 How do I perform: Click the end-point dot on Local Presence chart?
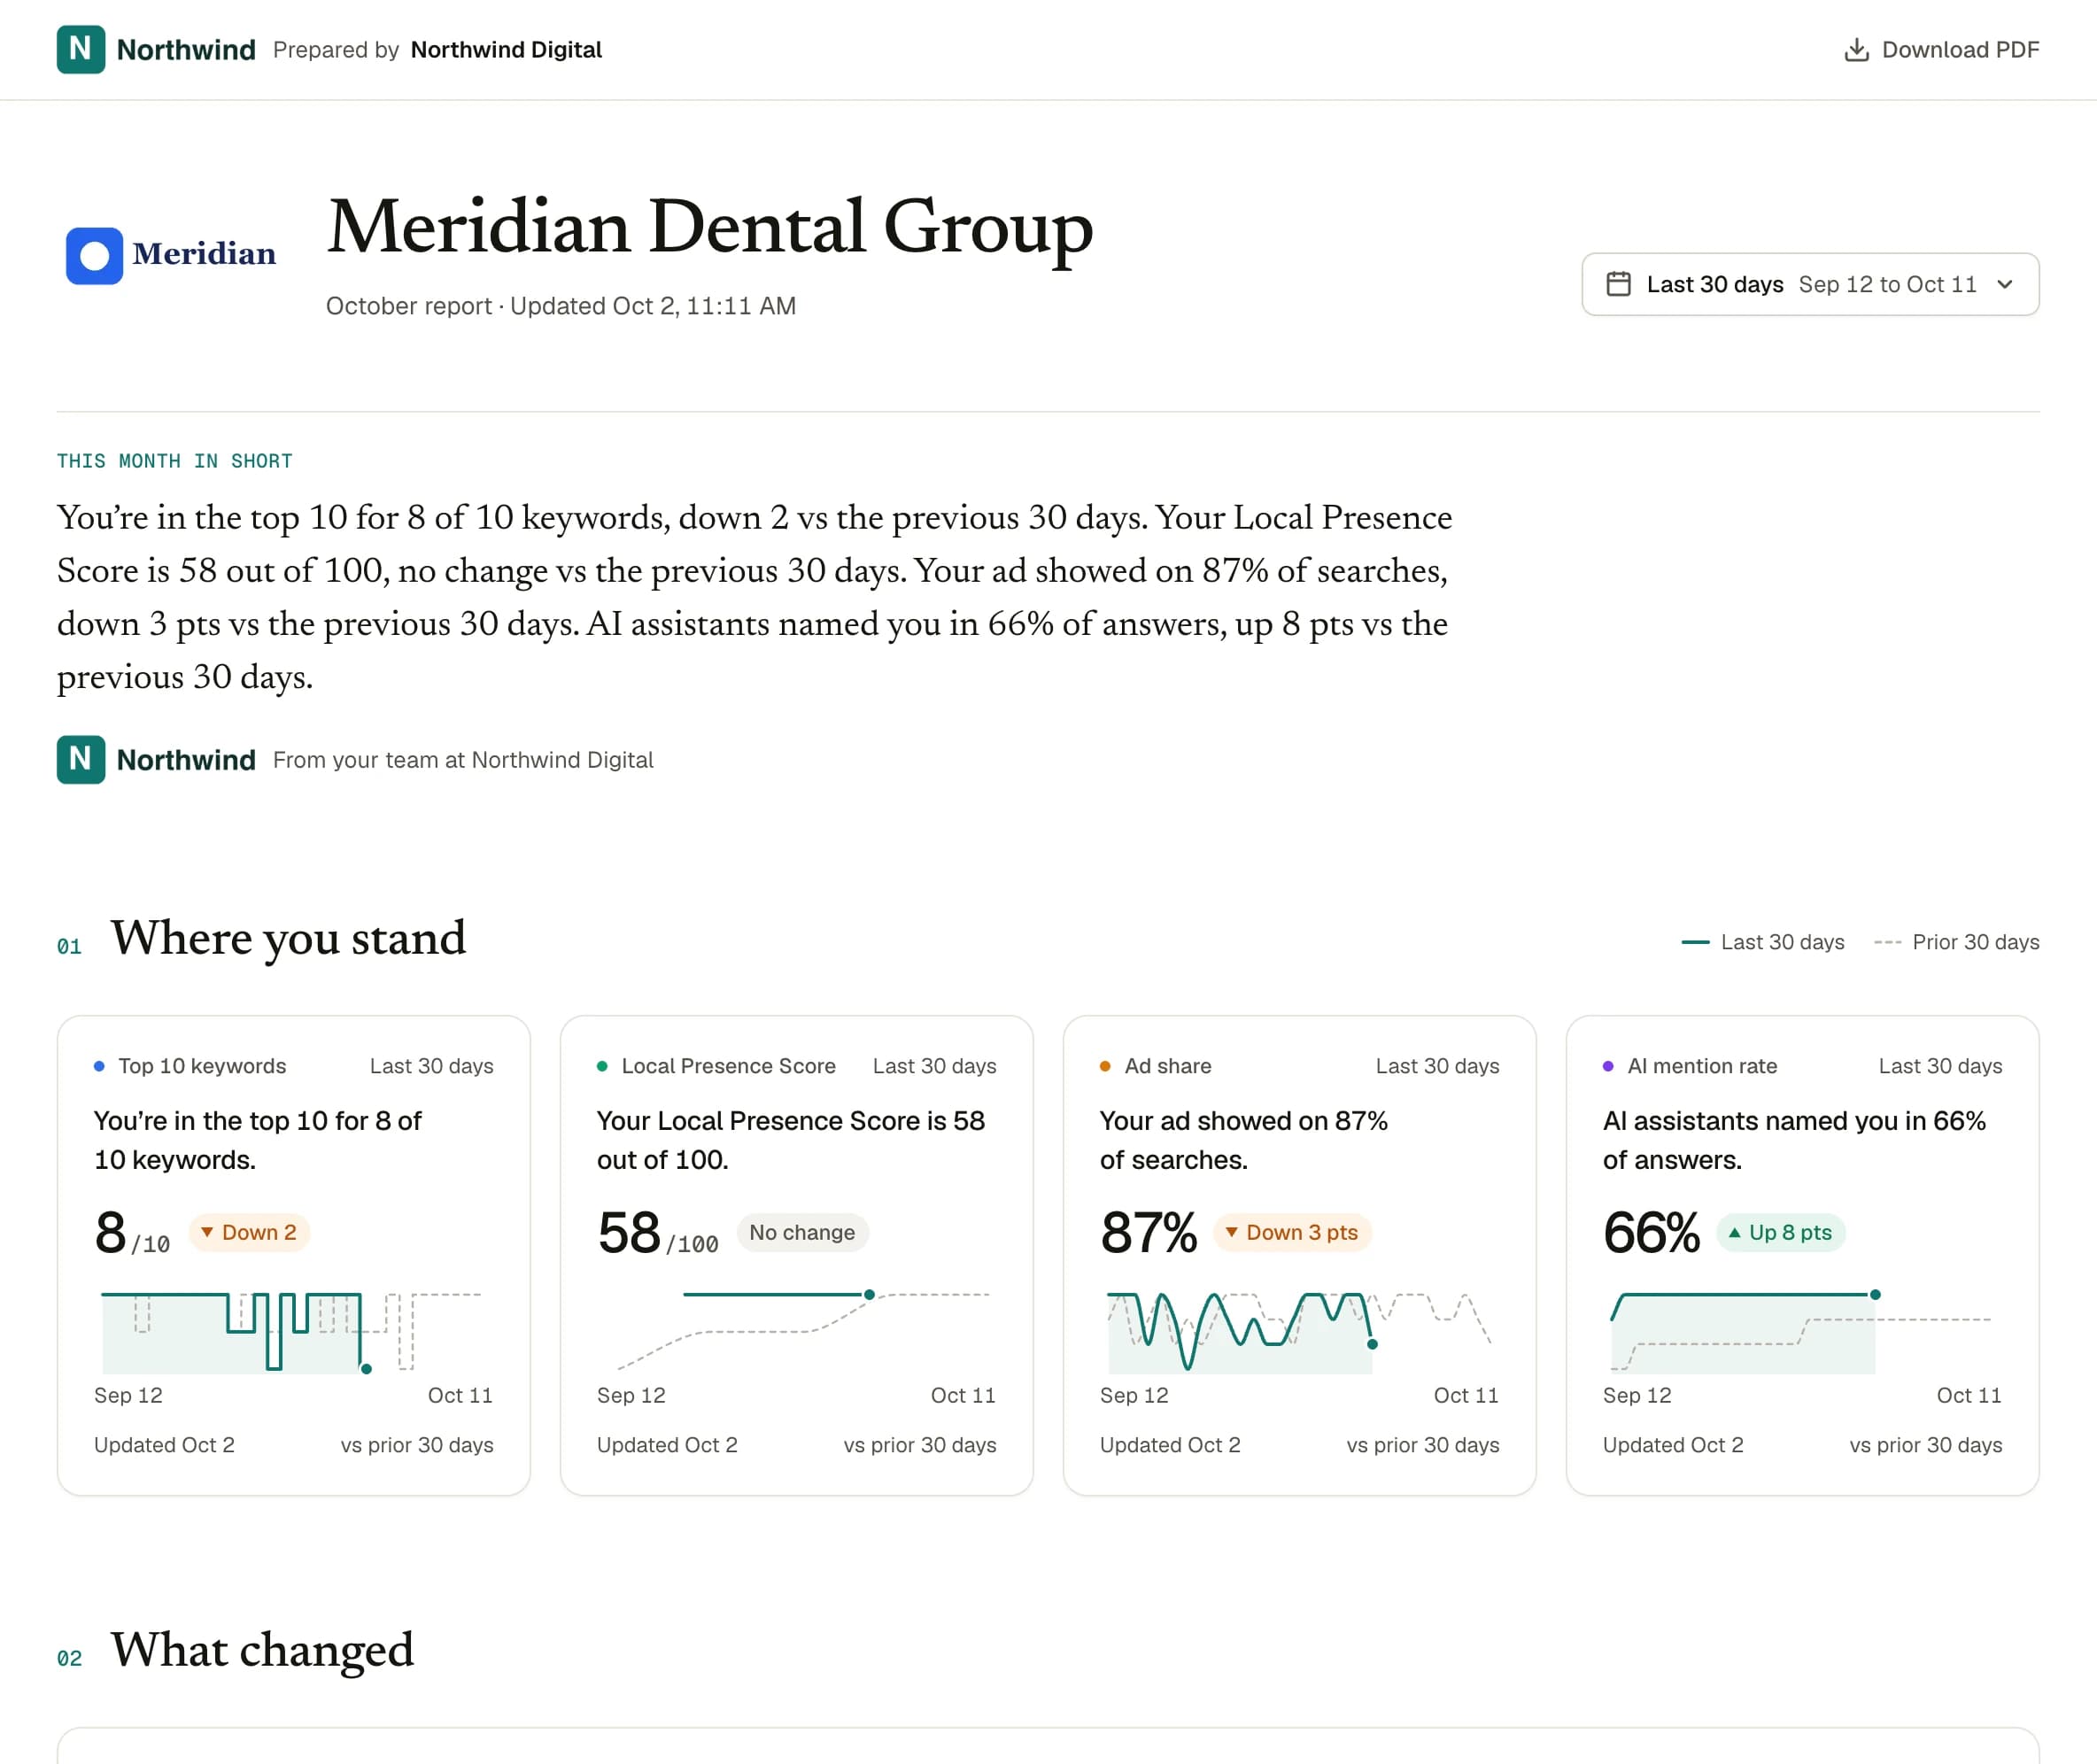pyautogui.click(x=869, y=1294)
